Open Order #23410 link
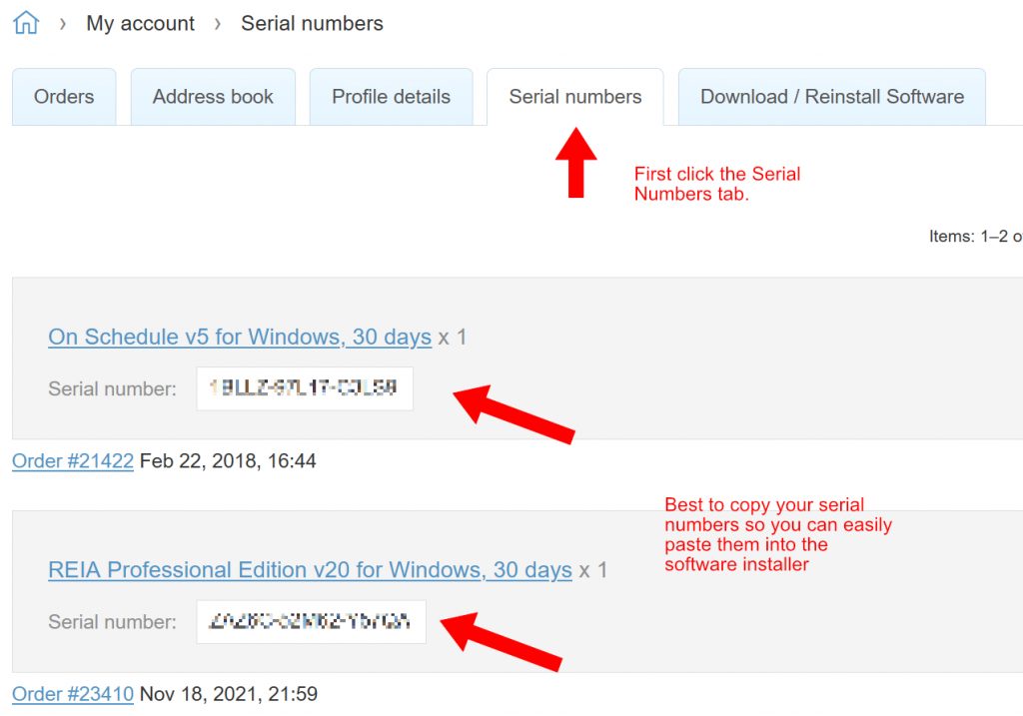Viewport: 1023px width, 716px height. [72, 694]
